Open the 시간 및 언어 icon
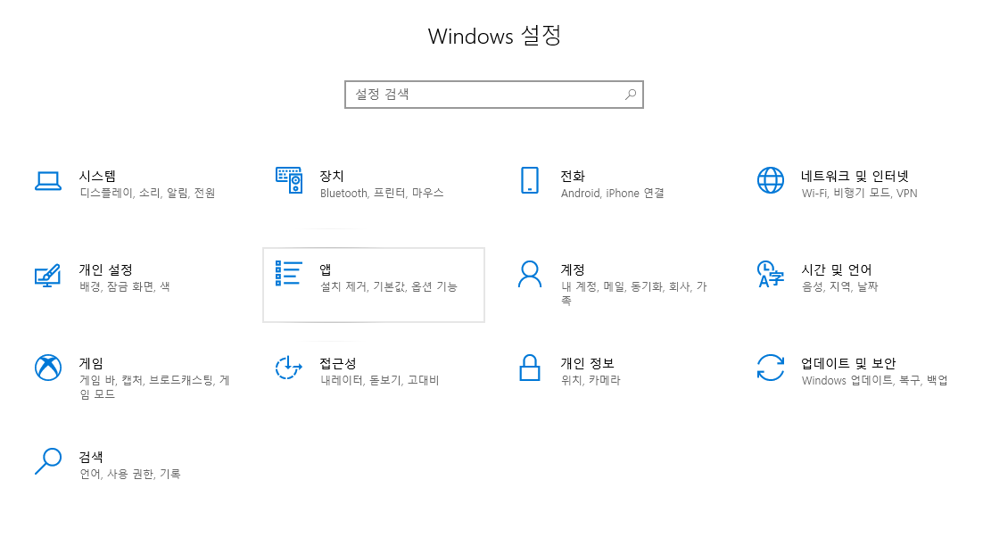The height and width of the screenshot is (546, 983). (x=771, y=274)
